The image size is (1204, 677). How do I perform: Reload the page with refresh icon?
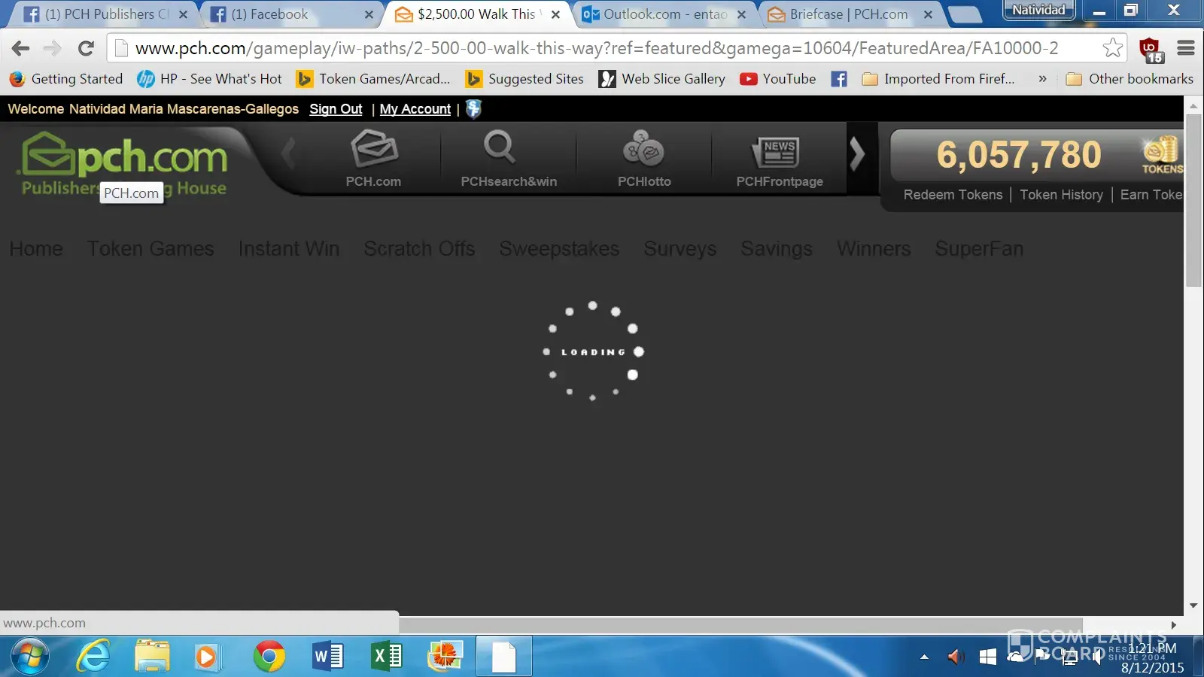[86, 48]
